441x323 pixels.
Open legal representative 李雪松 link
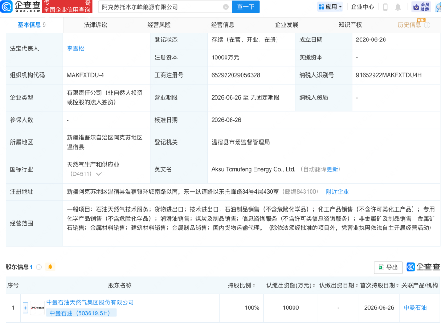[x=75, y=49]
